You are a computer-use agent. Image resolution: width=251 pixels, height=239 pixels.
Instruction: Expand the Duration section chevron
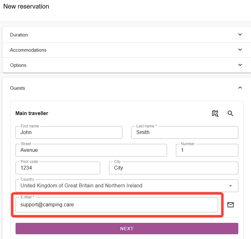point(240,35)
